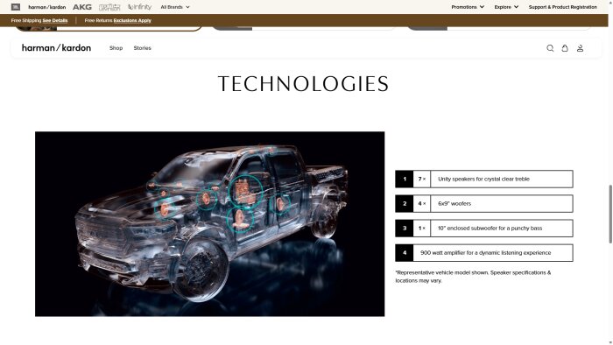
Task: Open the shopping bag icon
Action: click(565, 48)
